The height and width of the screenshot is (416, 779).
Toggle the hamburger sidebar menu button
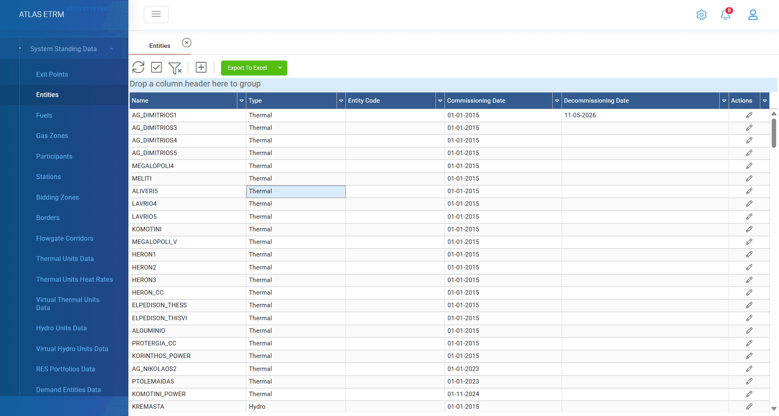coord(156,14)
